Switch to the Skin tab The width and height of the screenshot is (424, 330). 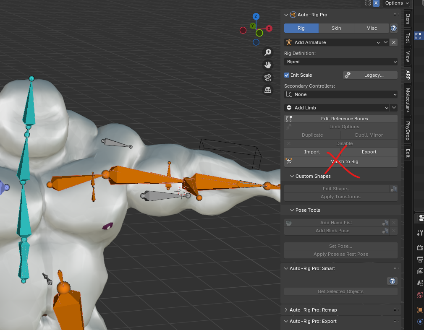336,28
